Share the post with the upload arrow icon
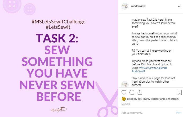 tap(140, 92)
